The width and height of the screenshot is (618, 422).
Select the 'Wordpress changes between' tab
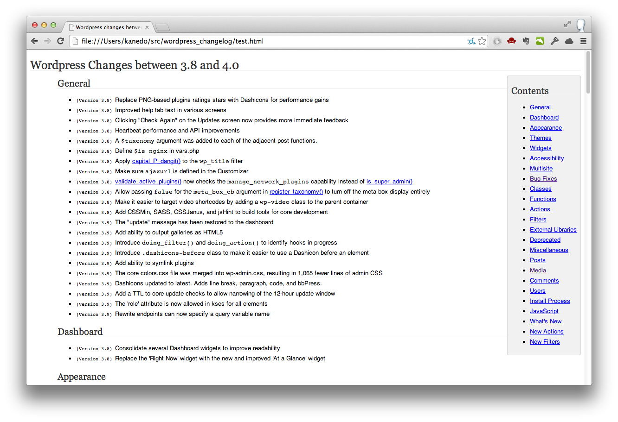tap(109, 27)
